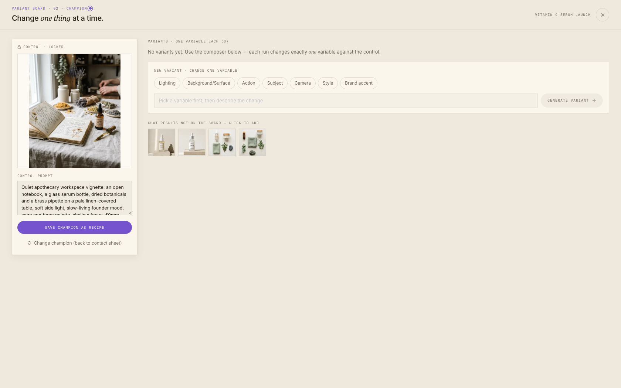
Task: Click the resize handle of control prompt box
Action: pyautogui.click(x=130, y=213)
